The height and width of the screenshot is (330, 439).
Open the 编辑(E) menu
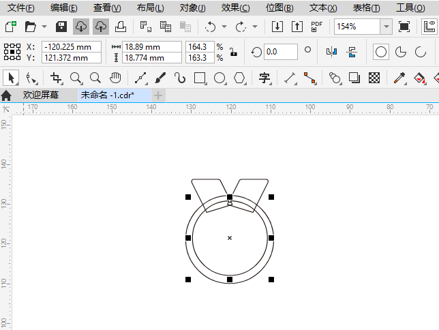click(x=64, y=8)
